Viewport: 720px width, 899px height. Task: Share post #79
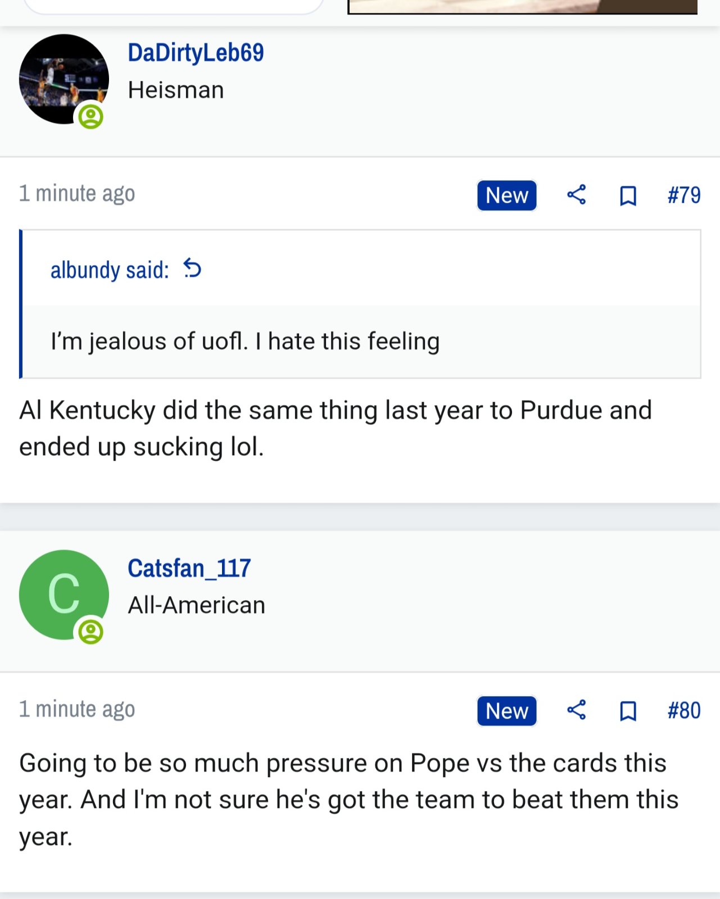click(x=576, y=195)
